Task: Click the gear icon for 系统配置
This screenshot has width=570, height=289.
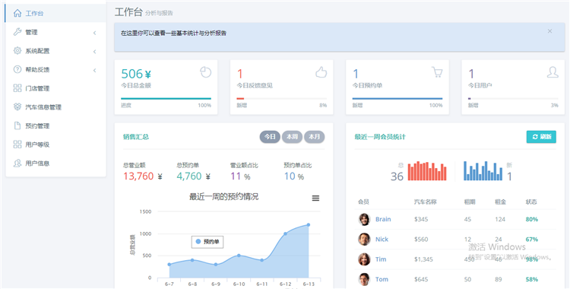Action: (x=17, y=51)
